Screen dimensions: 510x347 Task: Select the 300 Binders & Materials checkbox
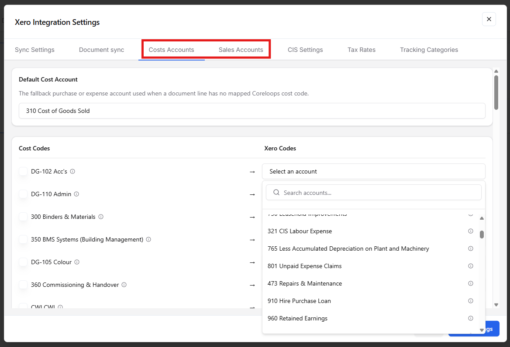(x=23, y=217)
